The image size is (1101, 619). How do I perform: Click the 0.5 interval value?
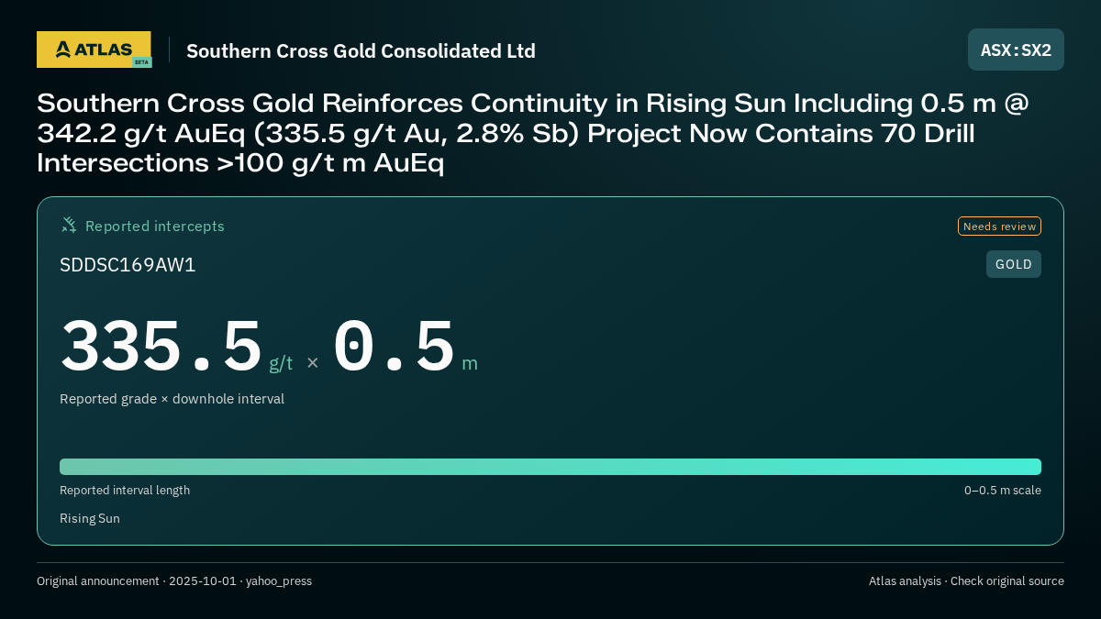tap(394, 347)
